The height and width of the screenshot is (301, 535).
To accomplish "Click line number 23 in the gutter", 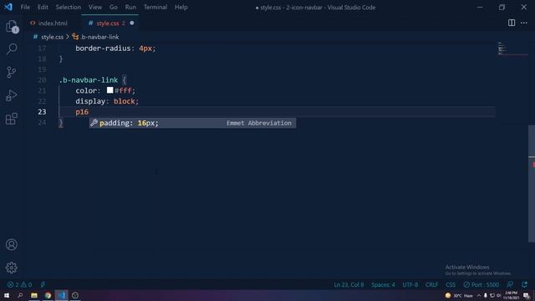I will (42, 112).
